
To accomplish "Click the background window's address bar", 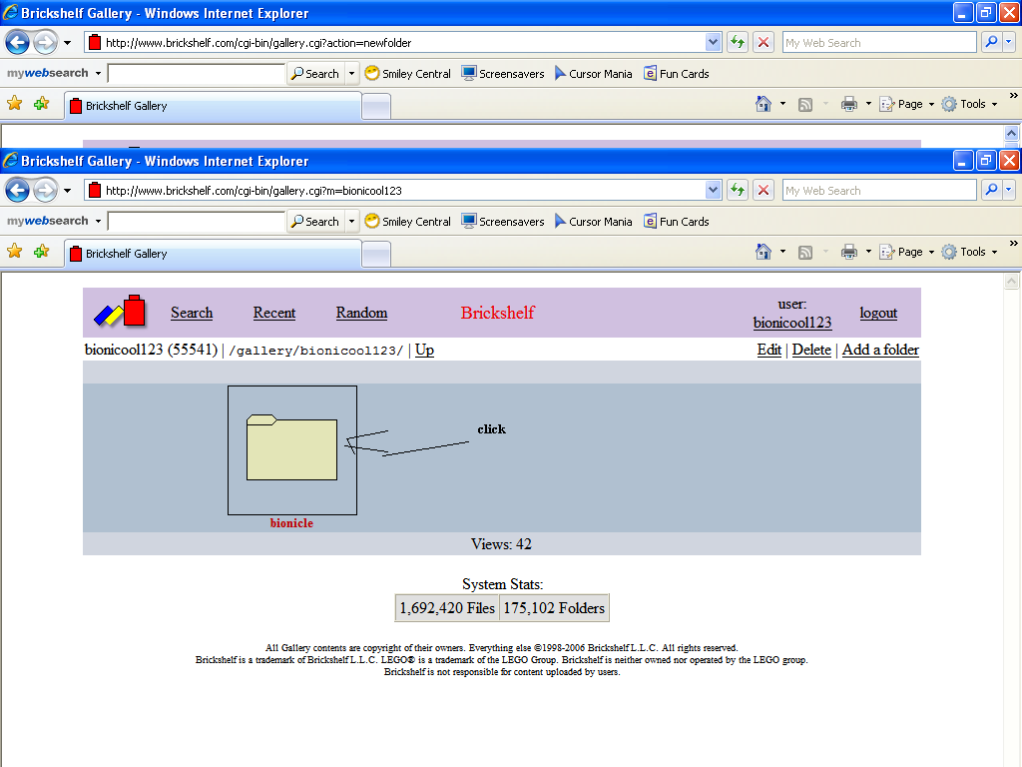I will [403, 42].
